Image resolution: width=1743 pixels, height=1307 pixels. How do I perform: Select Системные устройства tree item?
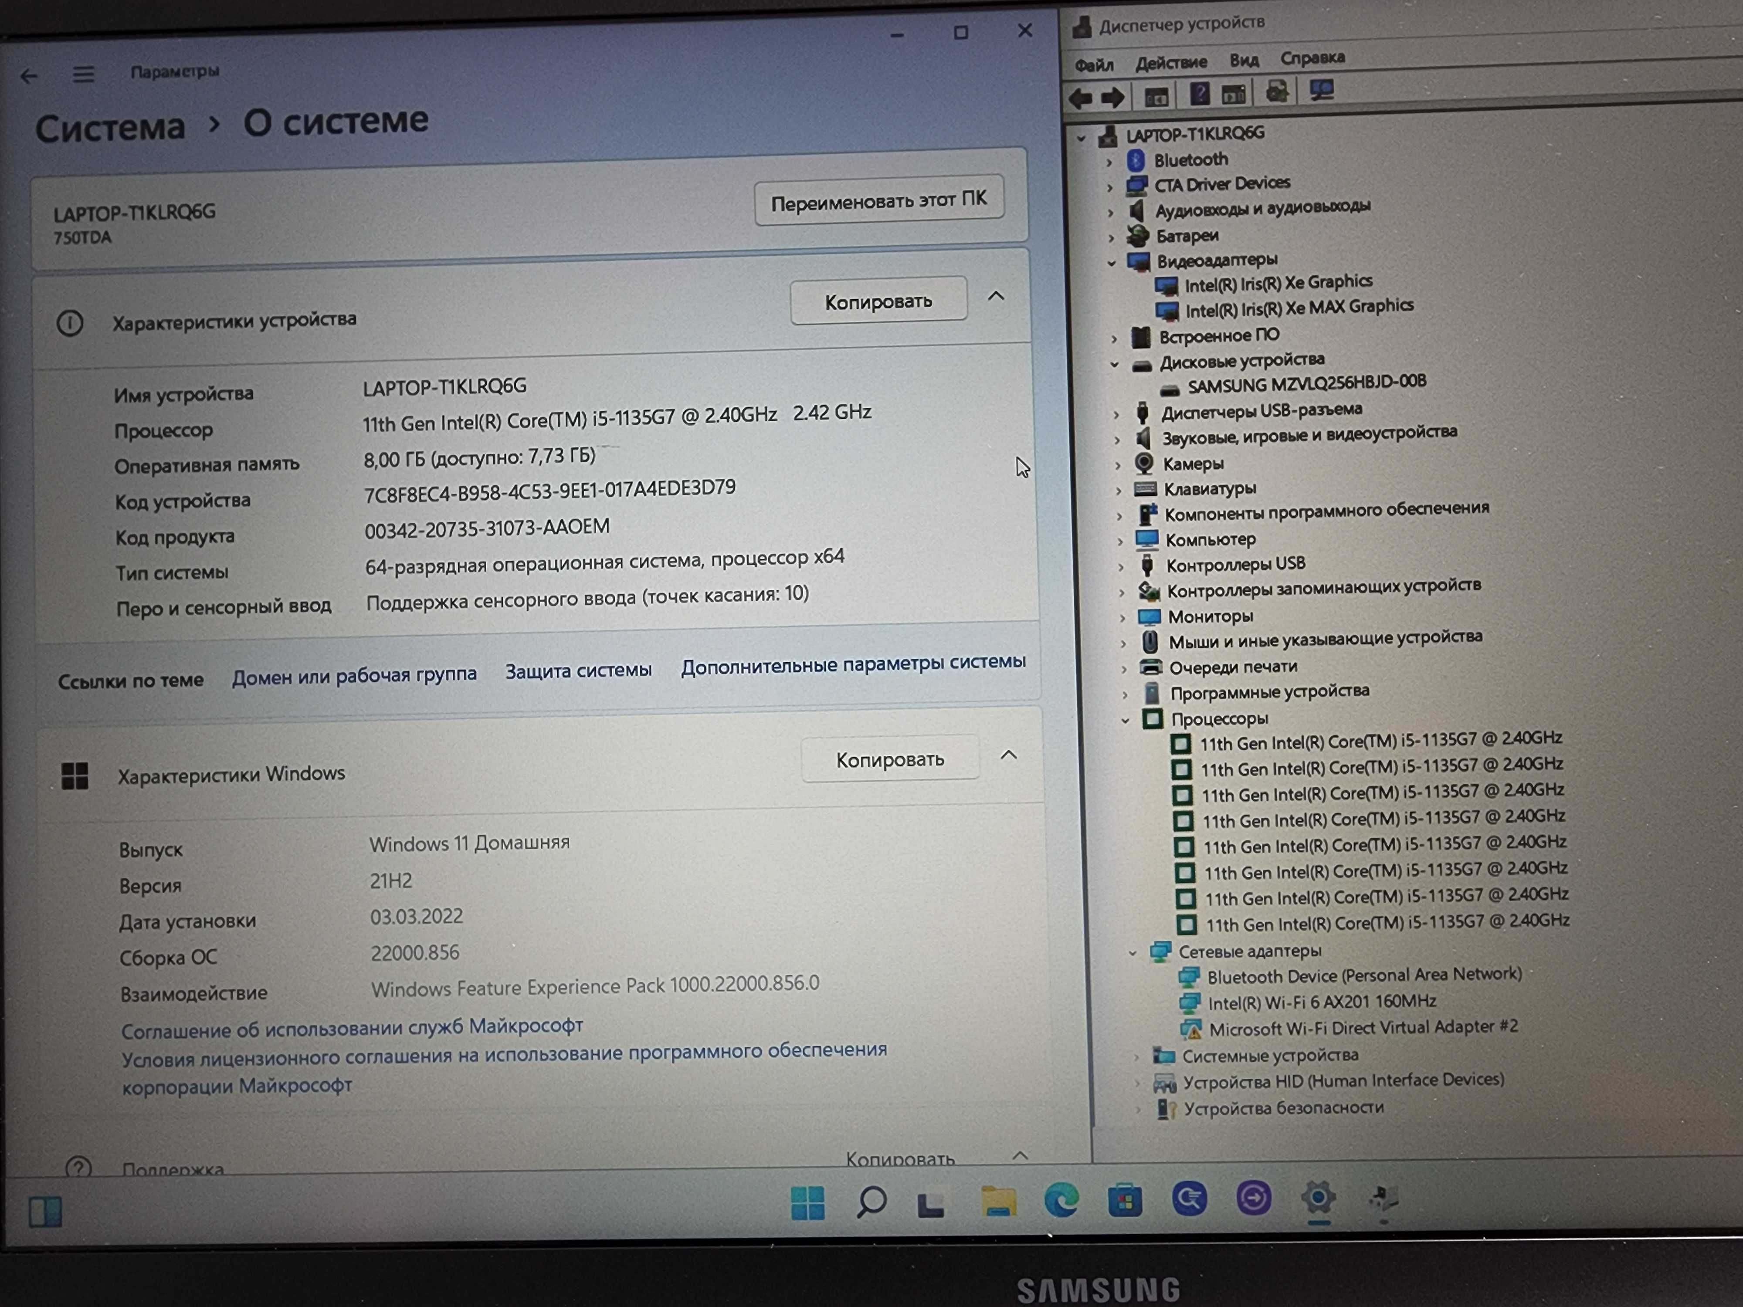tap(1270, 1056)
